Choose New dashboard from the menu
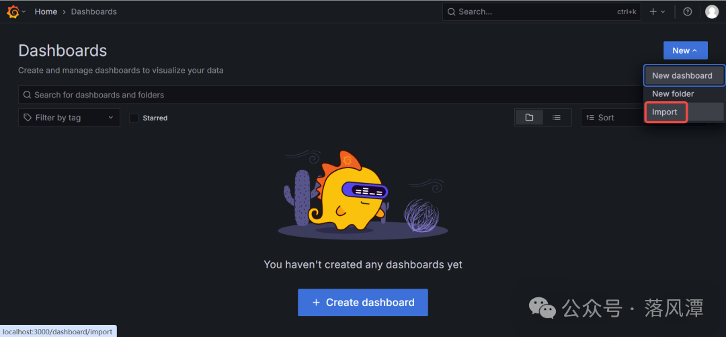This screenshot has width=726, height=337. point(684,75)
